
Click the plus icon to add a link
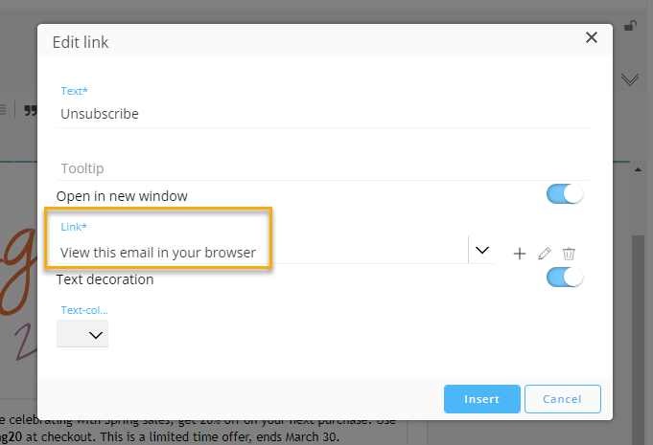(x=520, y=254)
